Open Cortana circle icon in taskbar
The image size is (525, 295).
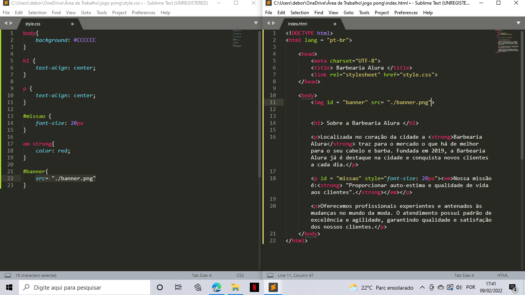pos(160,287)
